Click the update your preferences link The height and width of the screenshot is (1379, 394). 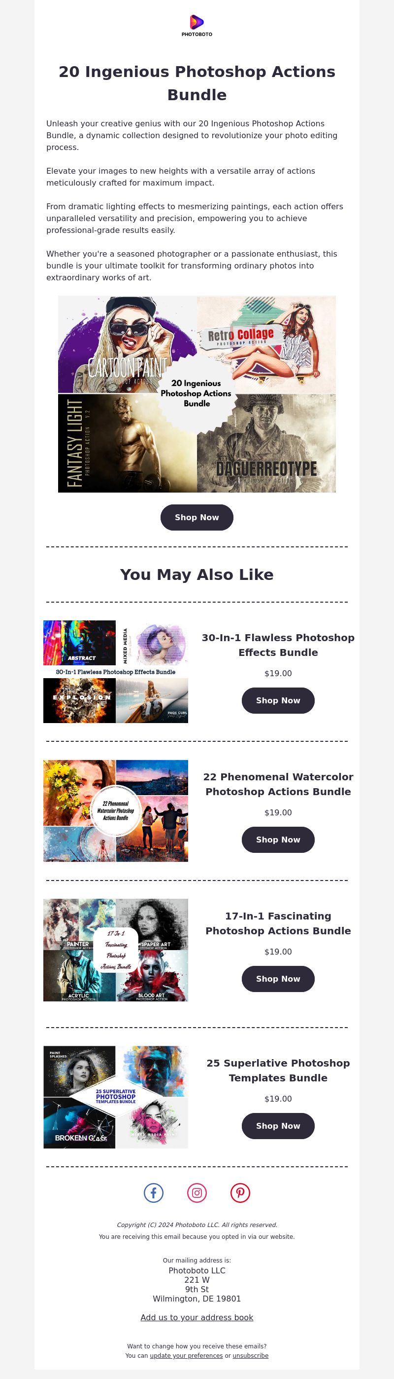186,1355
